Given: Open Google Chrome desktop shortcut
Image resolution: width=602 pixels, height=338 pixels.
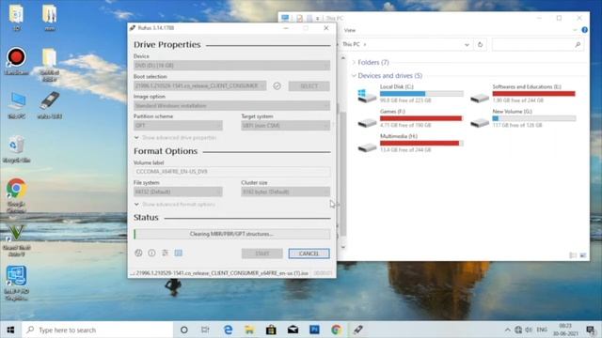Looking at the screenshot, I should point(16,195).
